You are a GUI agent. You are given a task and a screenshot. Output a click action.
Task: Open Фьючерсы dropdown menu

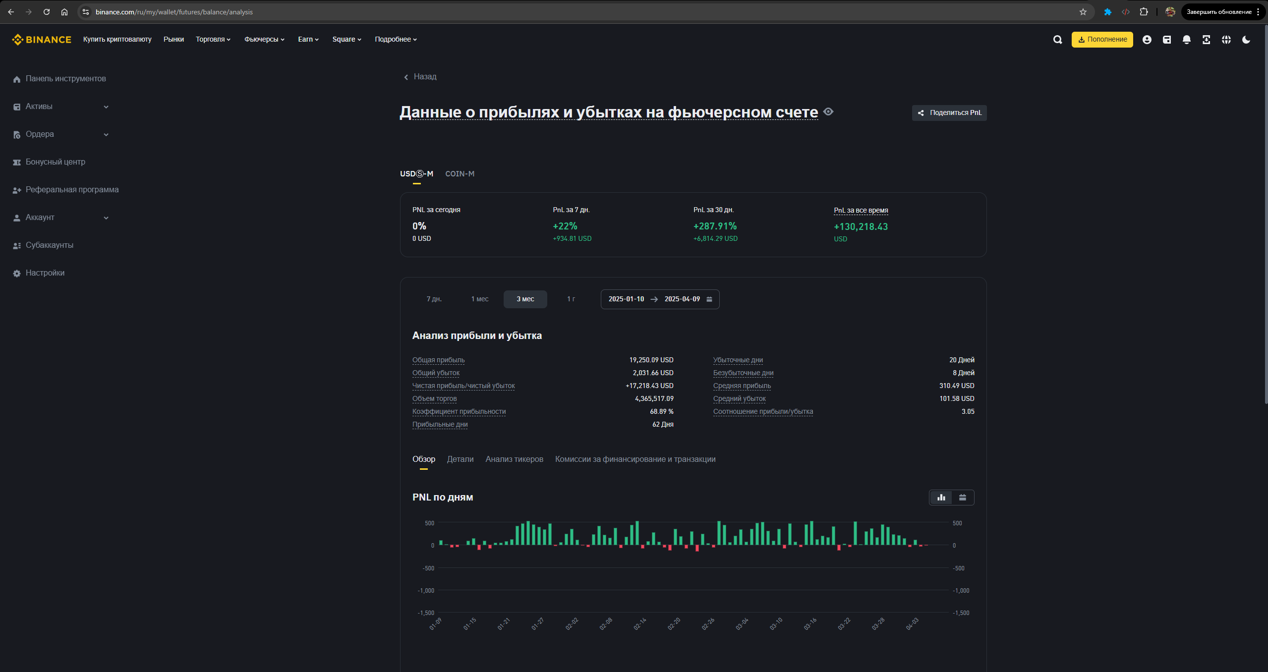point(264,40)
